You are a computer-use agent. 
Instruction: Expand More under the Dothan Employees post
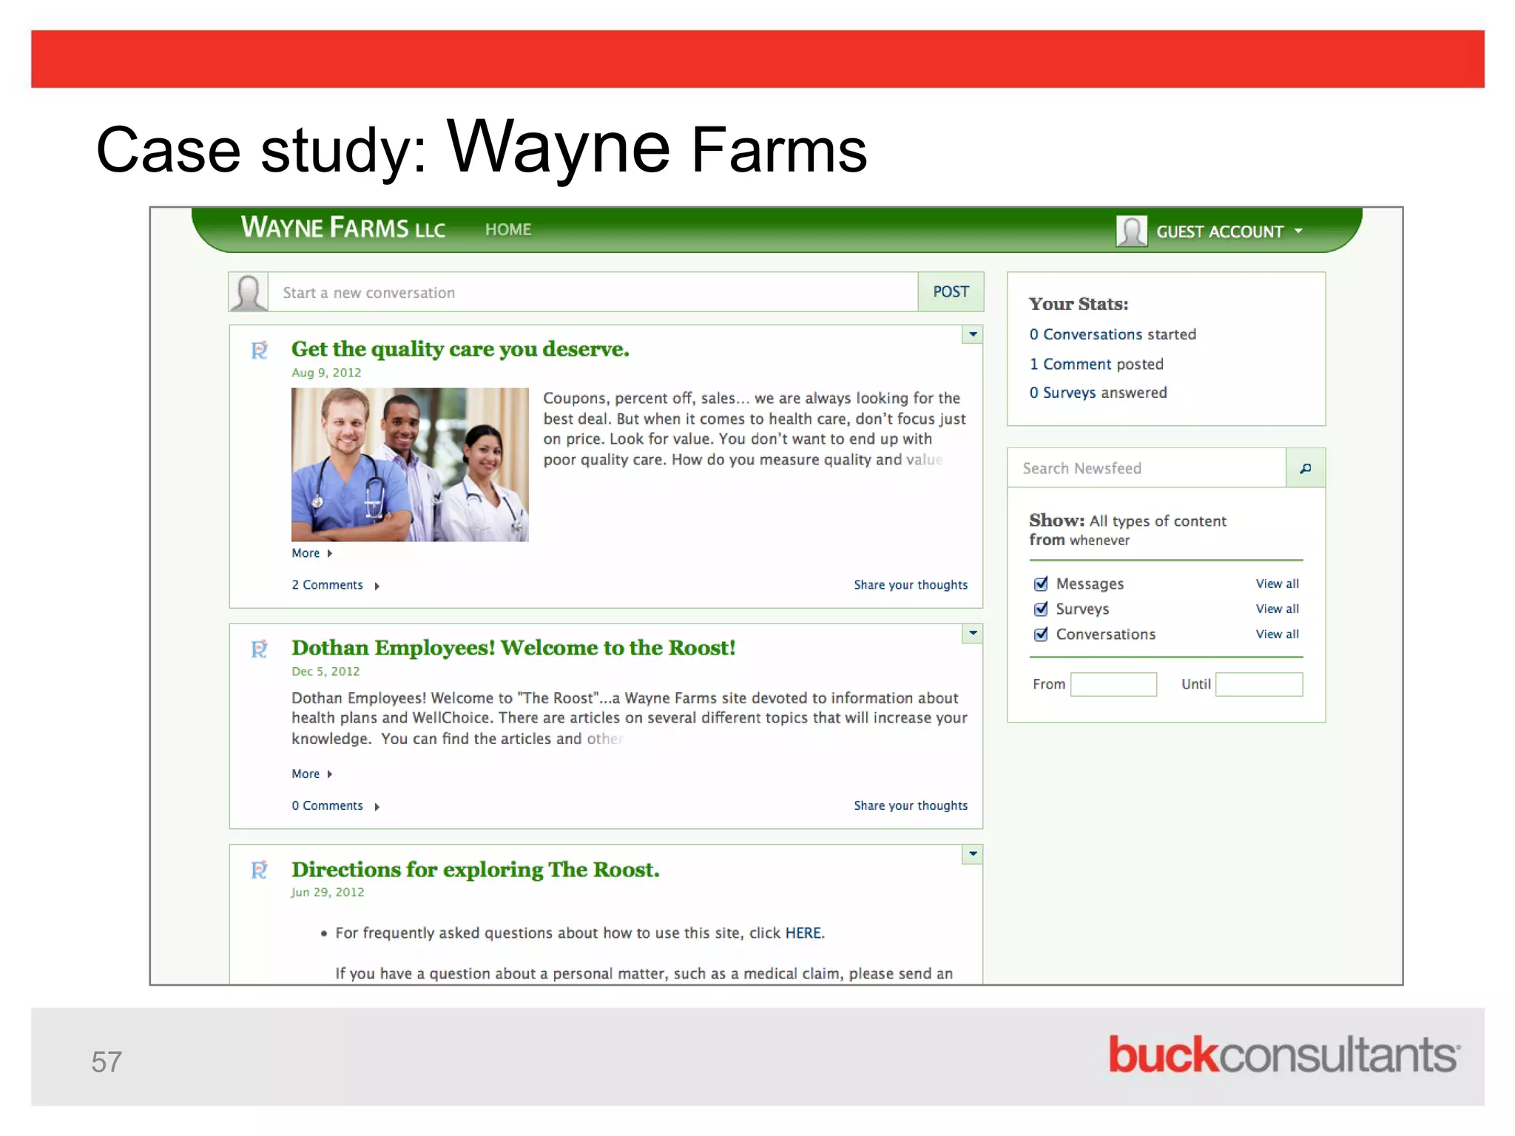[x=311, y=774]
